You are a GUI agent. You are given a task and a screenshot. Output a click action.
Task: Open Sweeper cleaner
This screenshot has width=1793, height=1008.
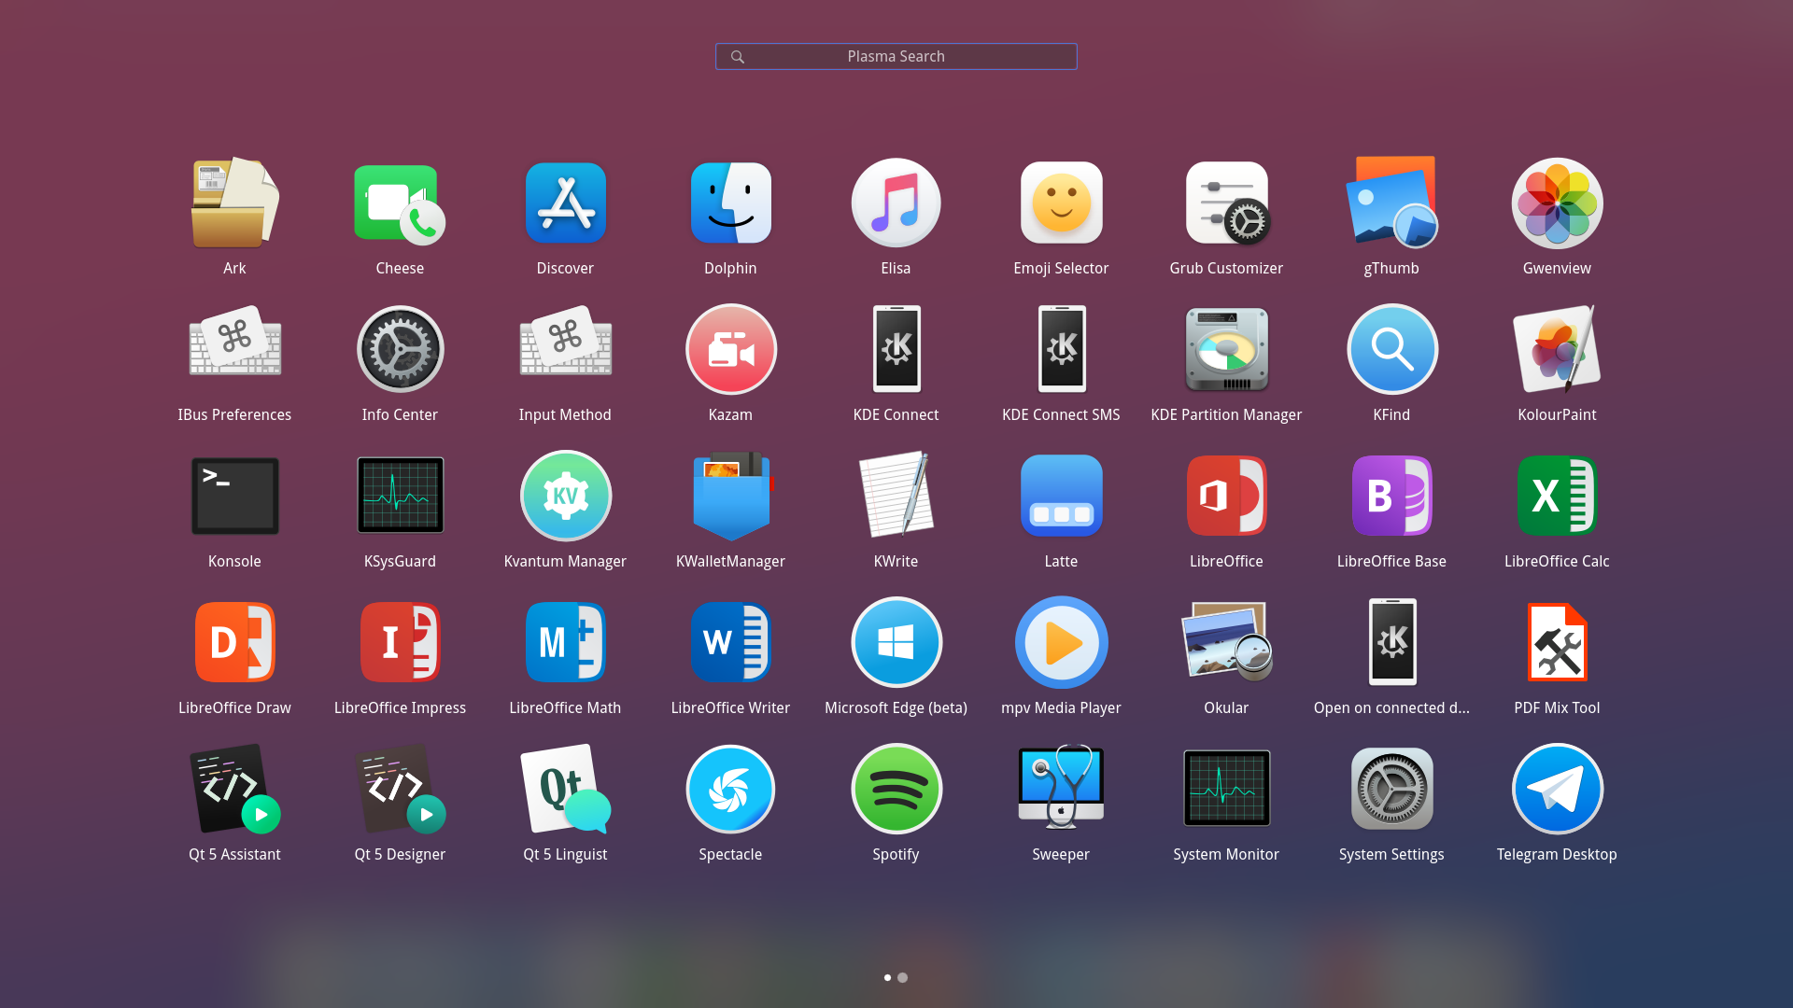coord(1061,789)
